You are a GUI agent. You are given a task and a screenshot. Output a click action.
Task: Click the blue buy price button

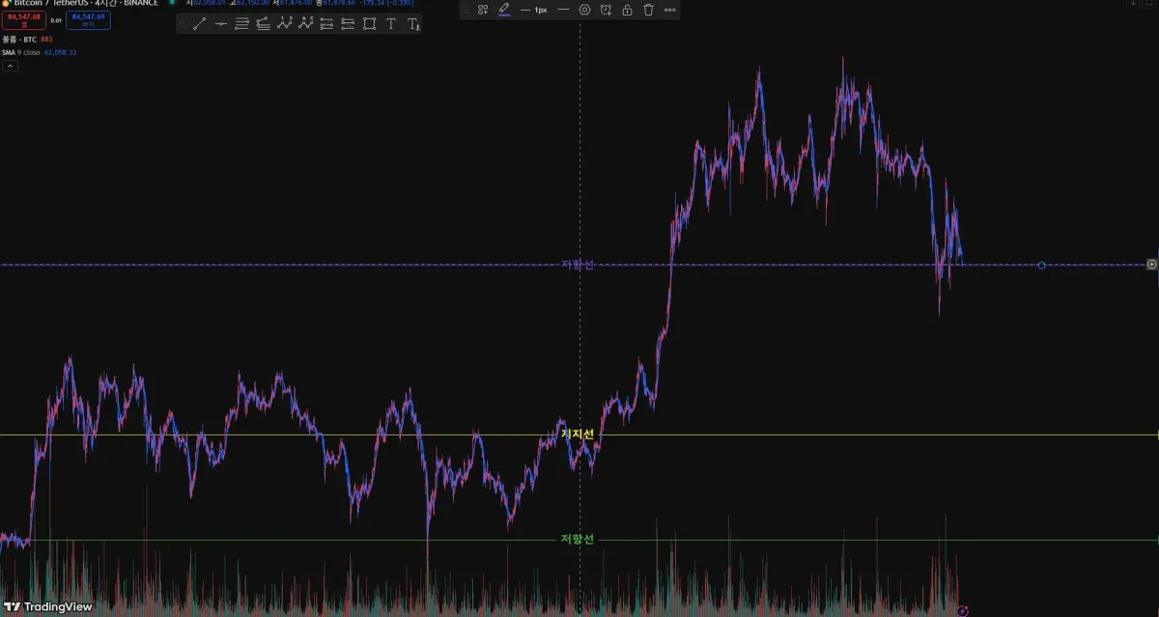[88, 19]
